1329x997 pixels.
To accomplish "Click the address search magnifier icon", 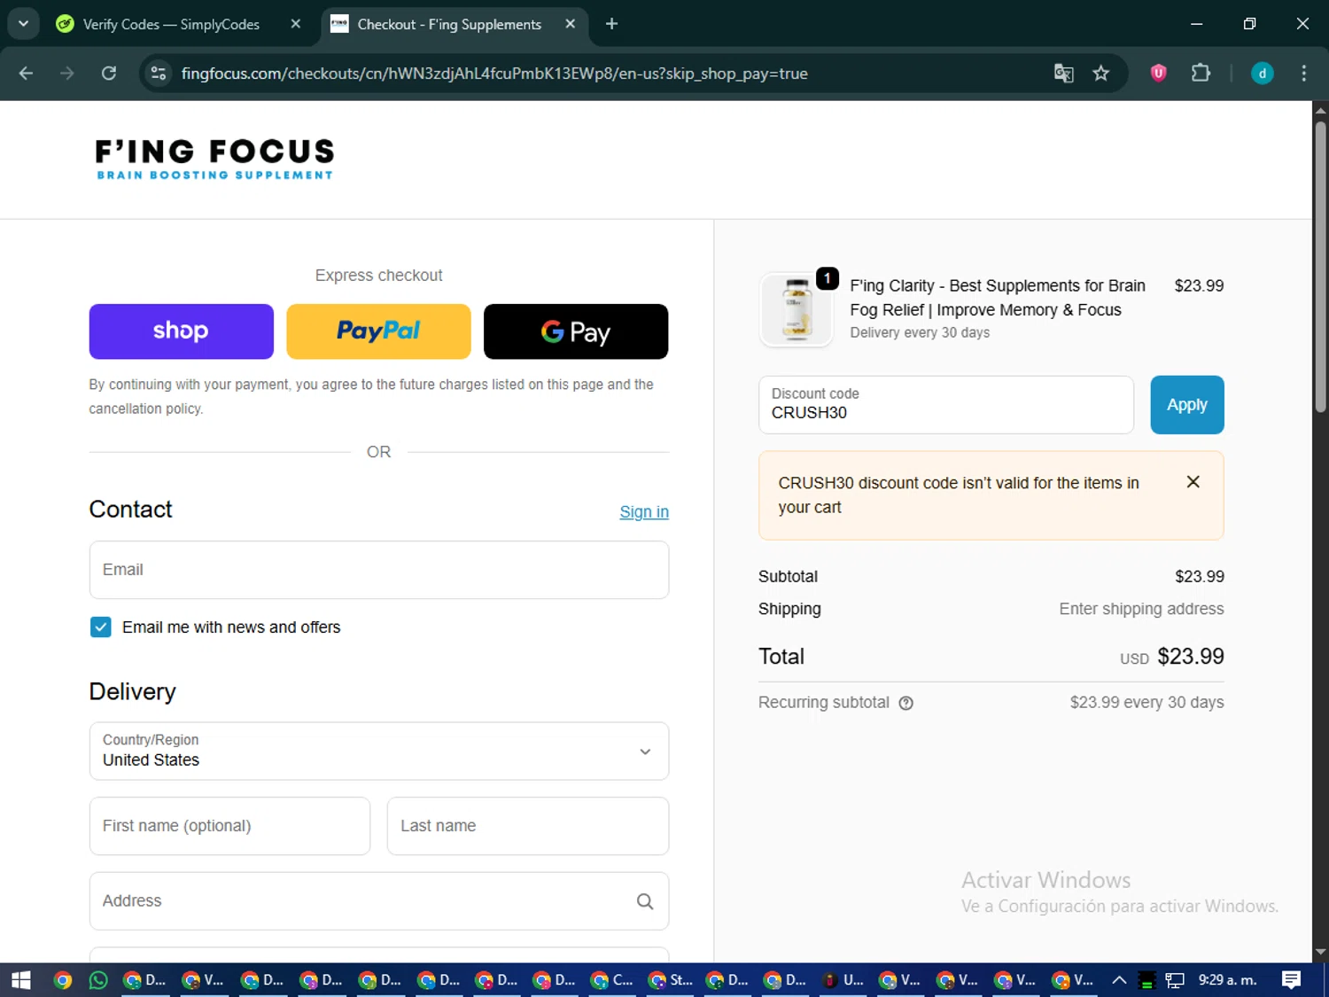I will click(645, 901).
